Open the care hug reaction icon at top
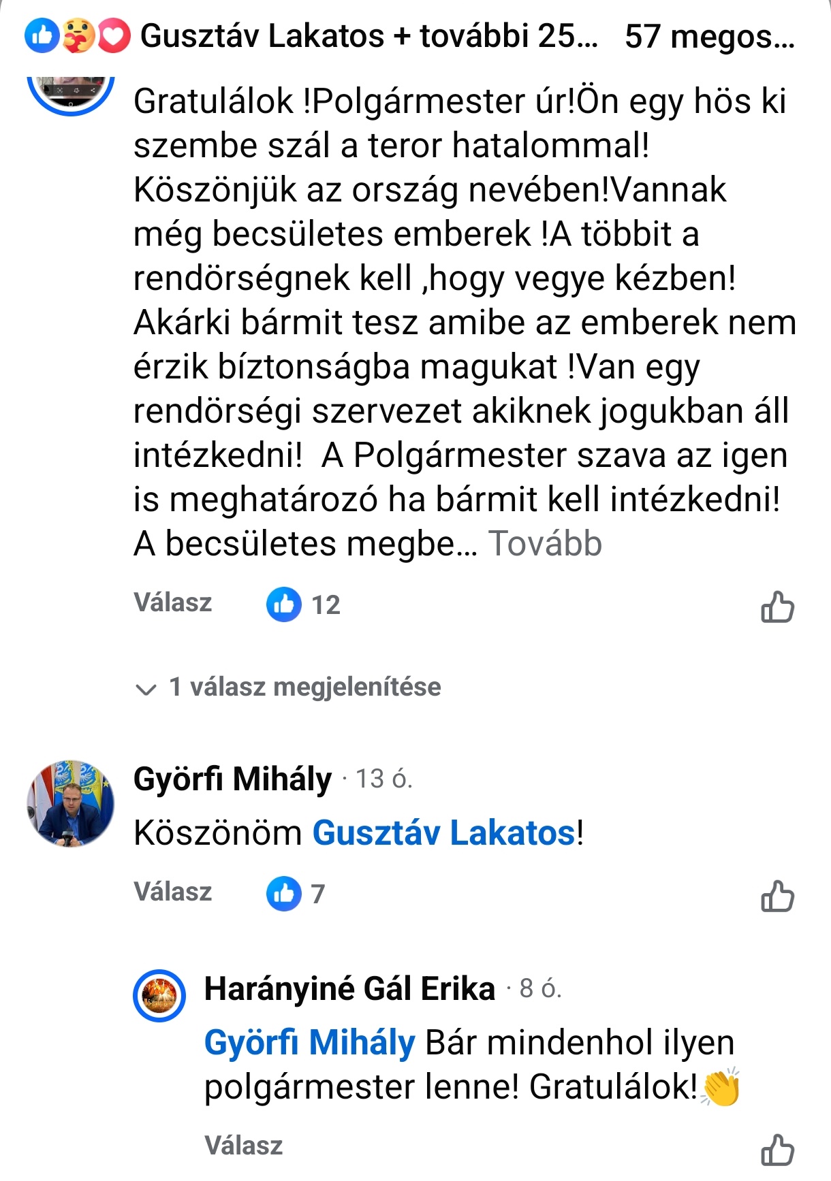 click(x=78, y=36)
